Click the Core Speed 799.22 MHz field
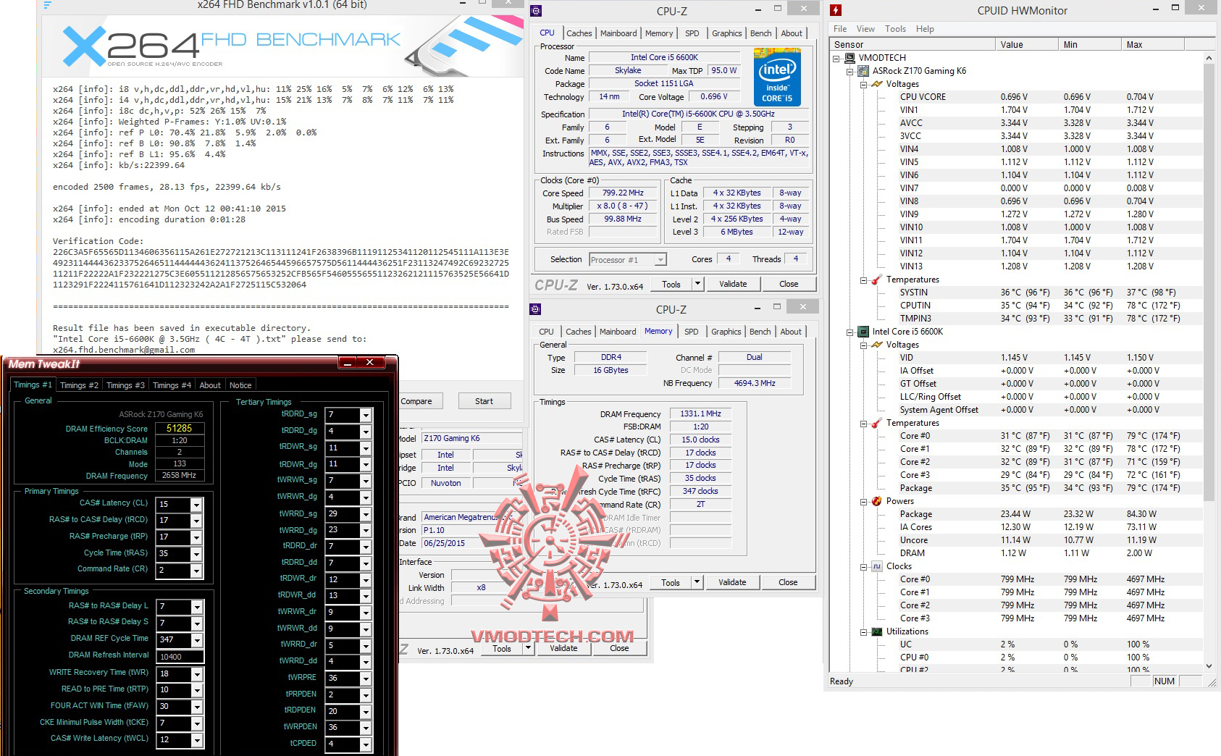 623,193
